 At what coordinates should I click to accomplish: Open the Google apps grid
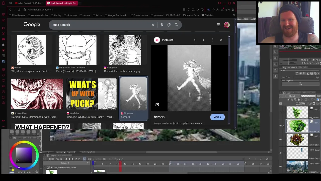[218, 25]
